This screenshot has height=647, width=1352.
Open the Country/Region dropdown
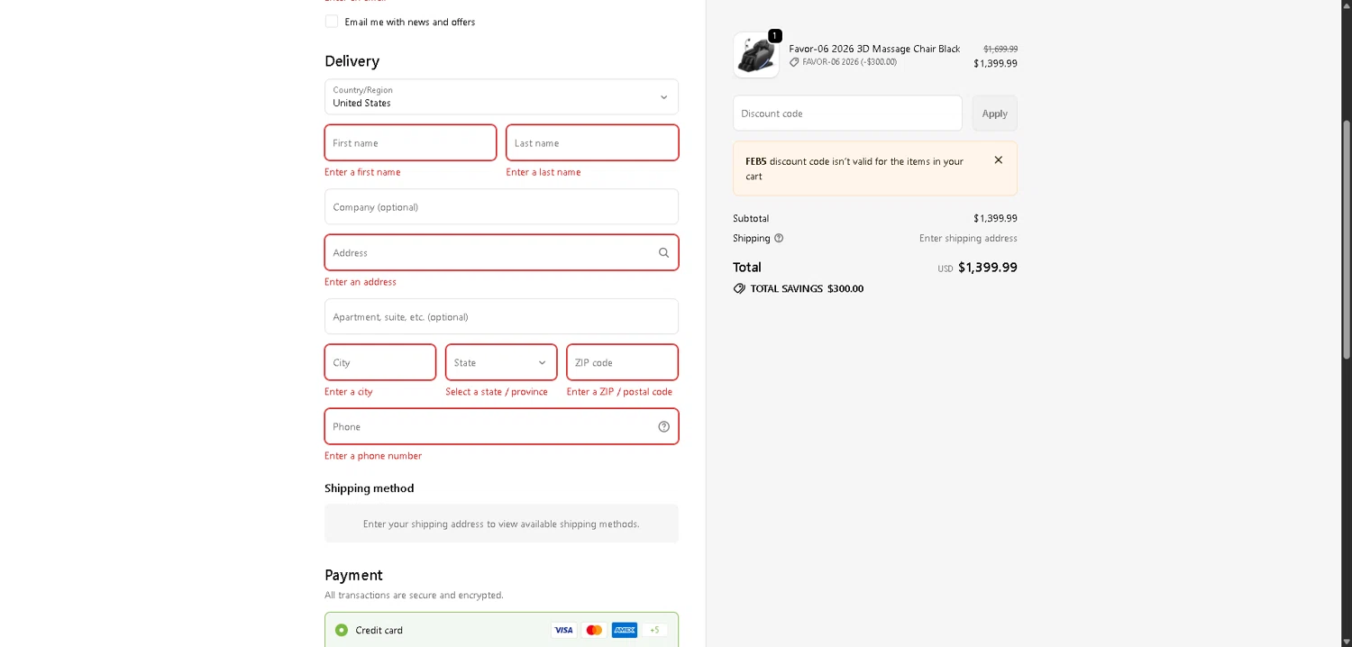pos(501,96)
